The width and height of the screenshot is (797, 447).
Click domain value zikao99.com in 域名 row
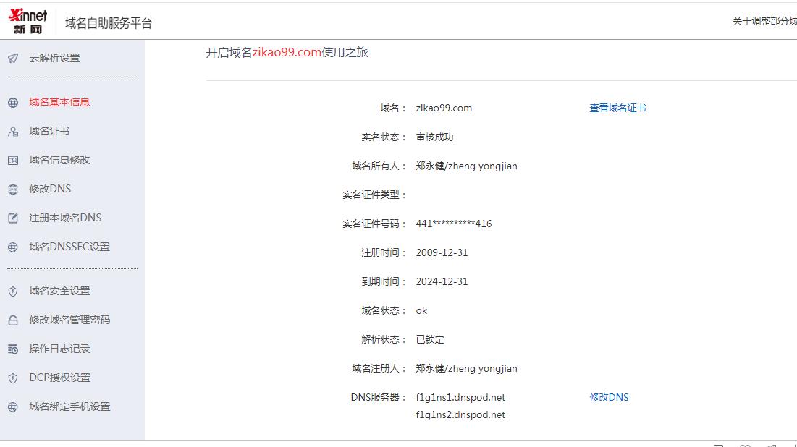444,108
